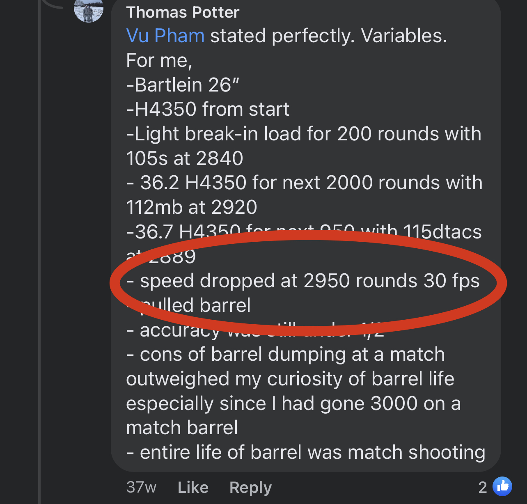Click the curved thread connector beside the avatar

53,3
